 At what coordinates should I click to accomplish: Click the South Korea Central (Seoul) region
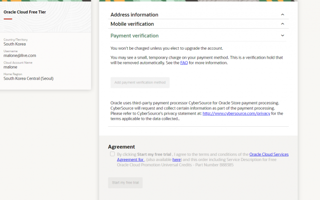pyautogui.click(x=28, y=78)
